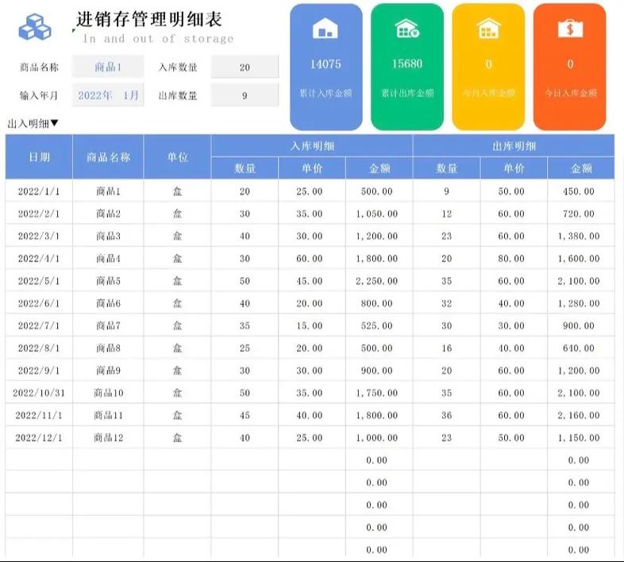Select date cell 2022/1/1
624x562 pixels.
coord(39,191)
